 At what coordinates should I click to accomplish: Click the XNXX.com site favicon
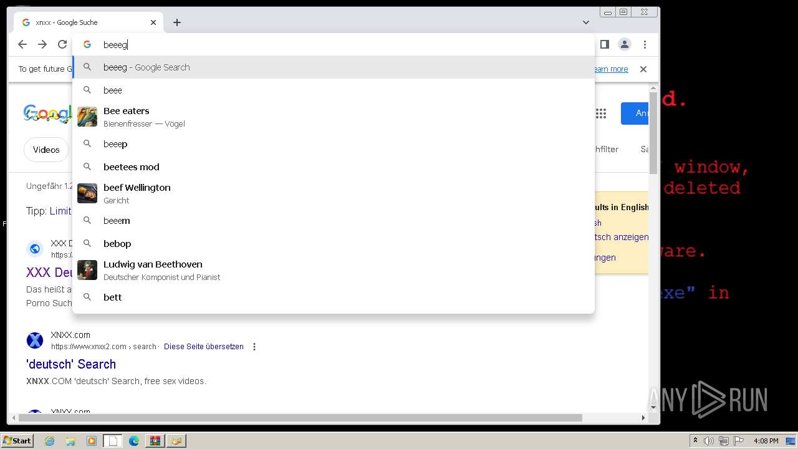pos(35,340)
